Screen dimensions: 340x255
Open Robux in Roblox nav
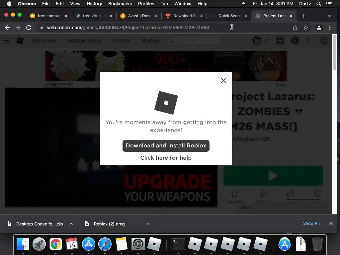coord(150,41)
